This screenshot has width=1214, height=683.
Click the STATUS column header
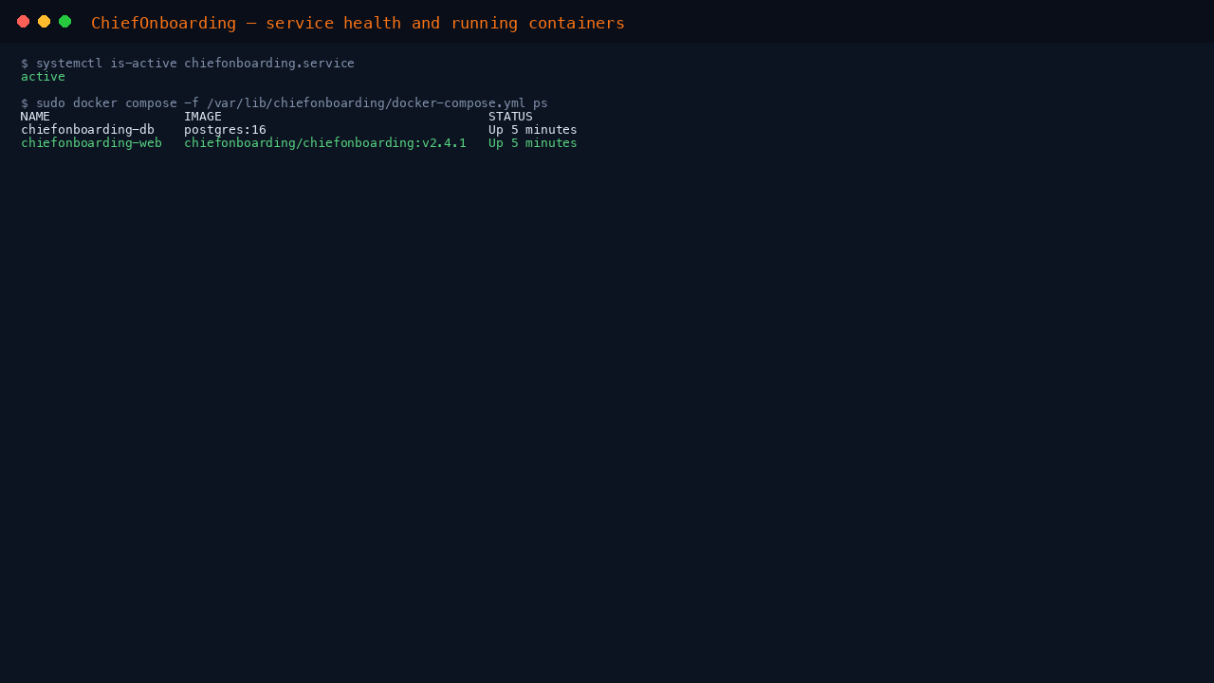pos(510,117)
